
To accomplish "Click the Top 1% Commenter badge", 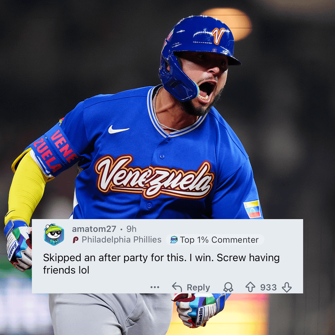I will (215, 240).
